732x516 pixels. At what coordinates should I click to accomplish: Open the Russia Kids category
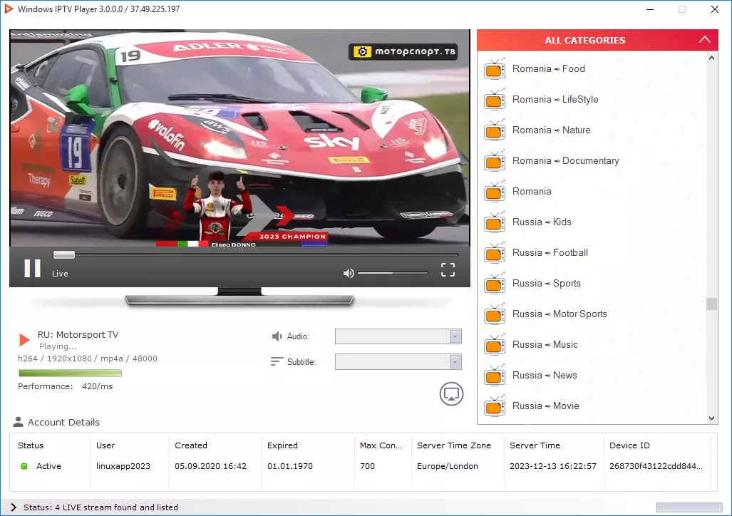pyautogui.click(x=542, y=222)
